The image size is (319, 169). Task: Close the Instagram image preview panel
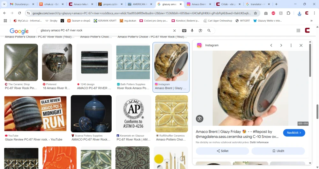pyautogui.click(x=301, y=45)
